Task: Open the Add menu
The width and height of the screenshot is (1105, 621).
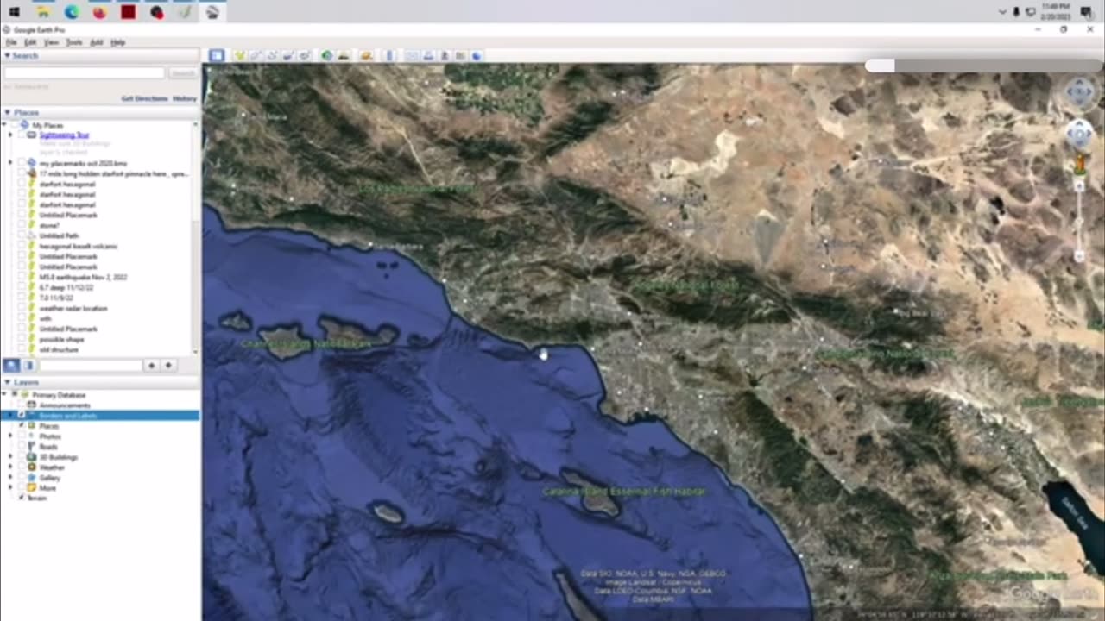Action: (97, 42)
